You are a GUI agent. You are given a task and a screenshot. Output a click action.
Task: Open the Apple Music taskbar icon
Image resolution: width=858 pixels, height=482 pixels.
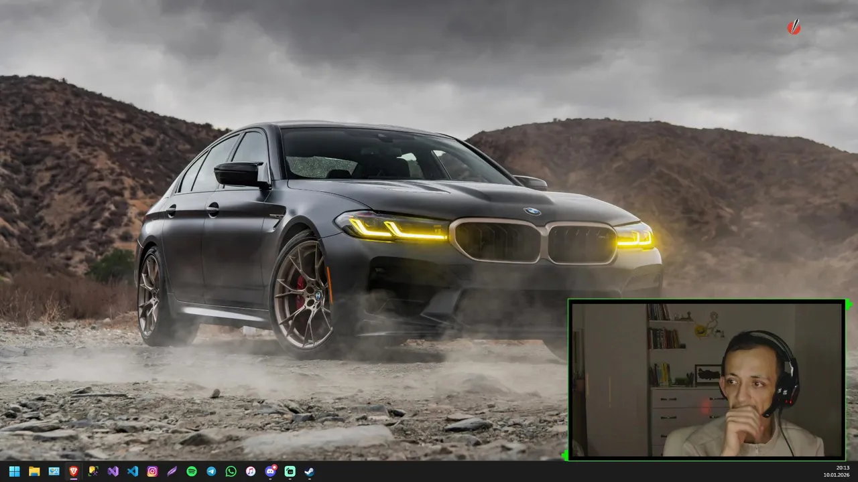pyautogui.click(x=251, y=471)
